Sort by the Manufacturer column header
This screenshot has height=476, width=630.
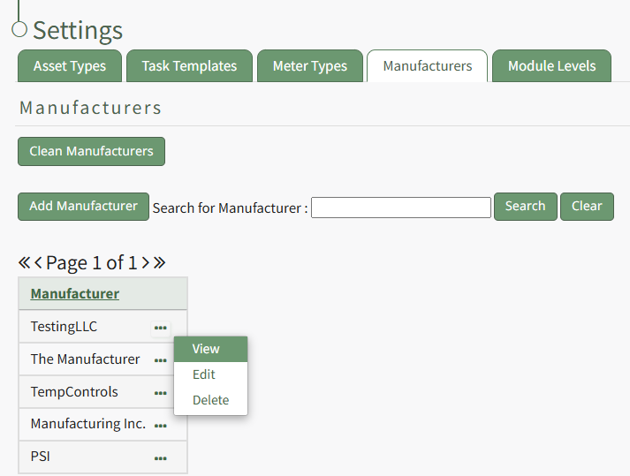click(75, 294)
